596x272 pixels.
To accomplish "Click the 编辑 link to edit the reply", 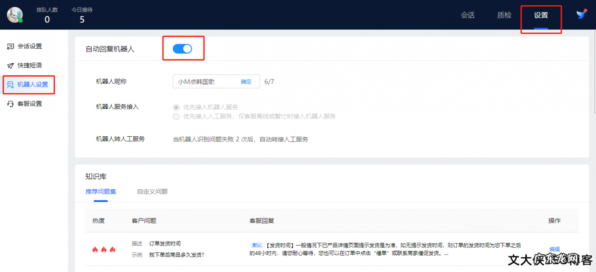I will (555, 250).
